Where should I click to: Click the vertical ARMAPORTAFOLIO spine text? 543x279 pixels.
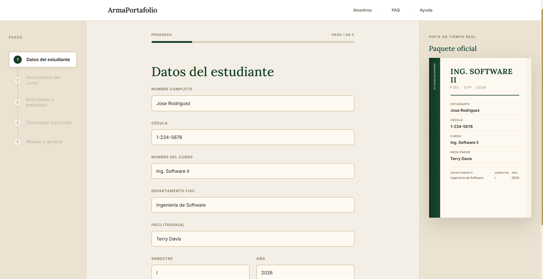[x=434, y=76]
